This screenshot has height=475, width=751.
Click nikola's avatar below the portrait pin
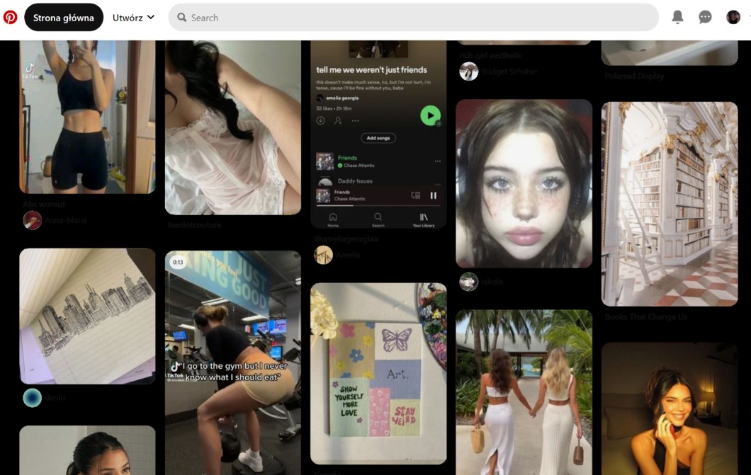coord(468,282)
